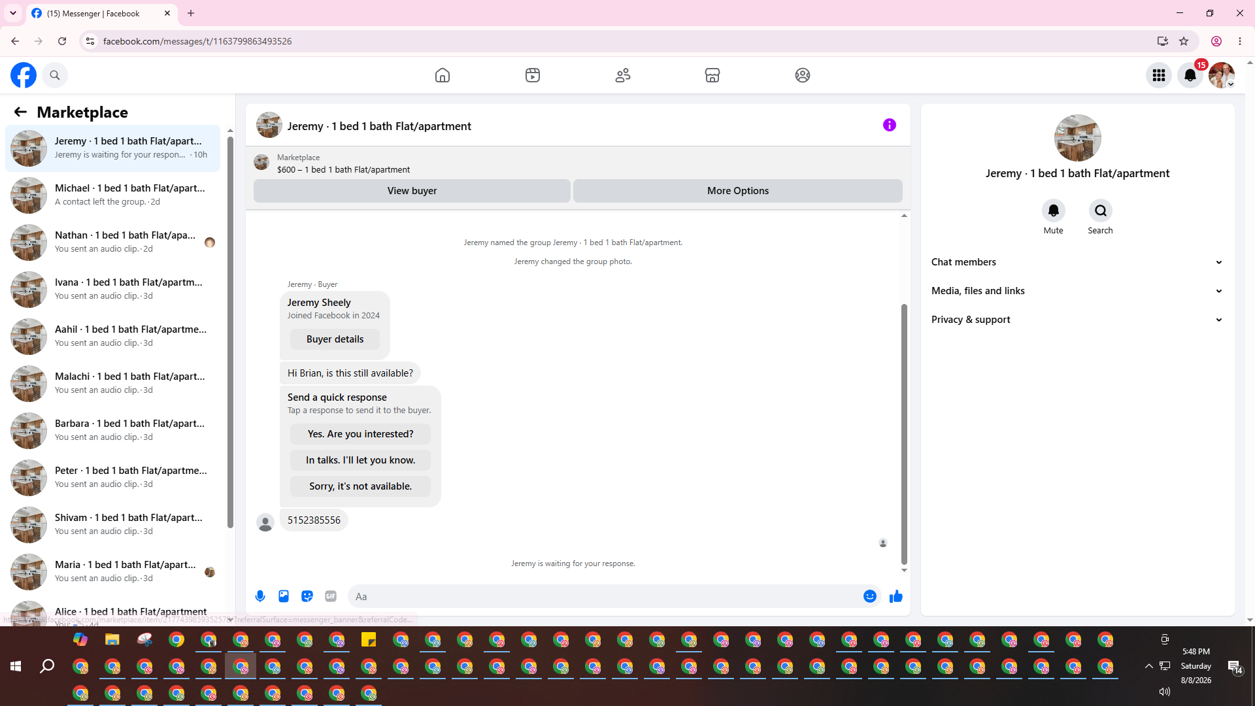Open the Marketplace storefront icon
The width and height of the screenshot is (1255, 706).
[x=712, y=75]
